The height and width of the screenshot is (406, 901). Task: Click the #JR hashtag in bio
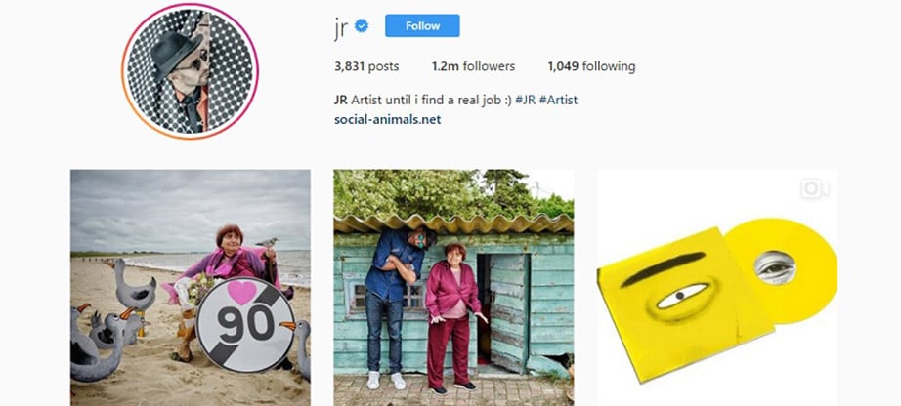[x=525, y=100]
